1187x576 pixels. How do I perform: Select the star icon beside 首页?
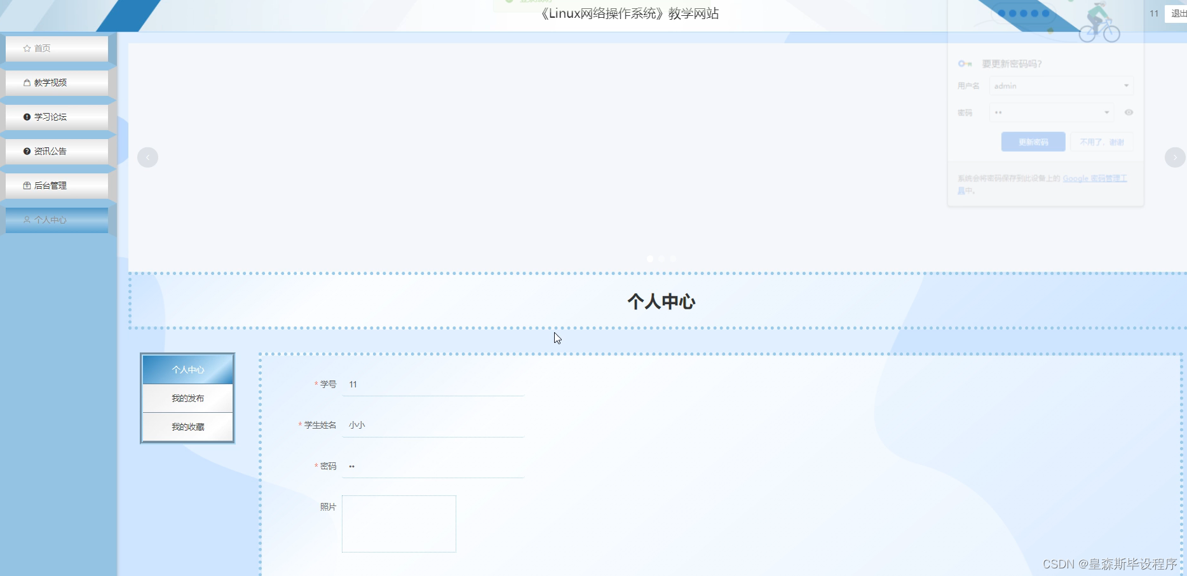coord(26,48)
